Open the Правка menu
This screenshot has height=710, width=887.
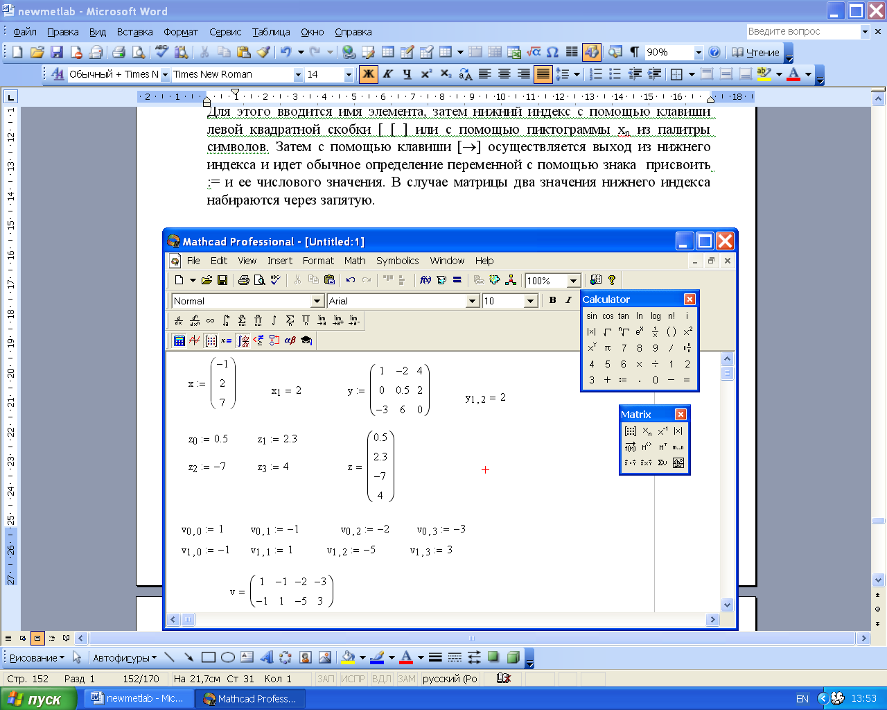pos(63,32)
